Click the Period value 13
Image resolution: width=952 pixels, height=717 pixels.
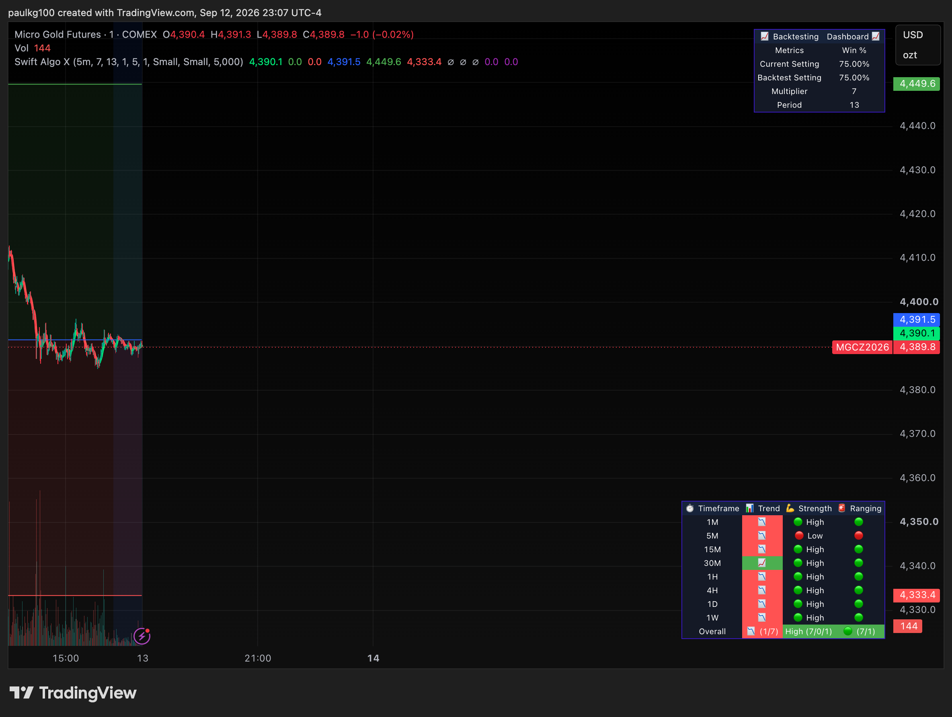tap(854, 105)
